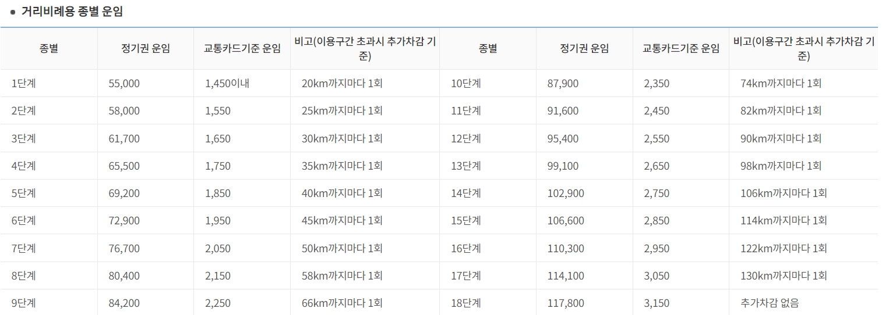Click the card fare value '1,950'
The width and height of the screenshot is (882, 315).
[x=218, y=221]
